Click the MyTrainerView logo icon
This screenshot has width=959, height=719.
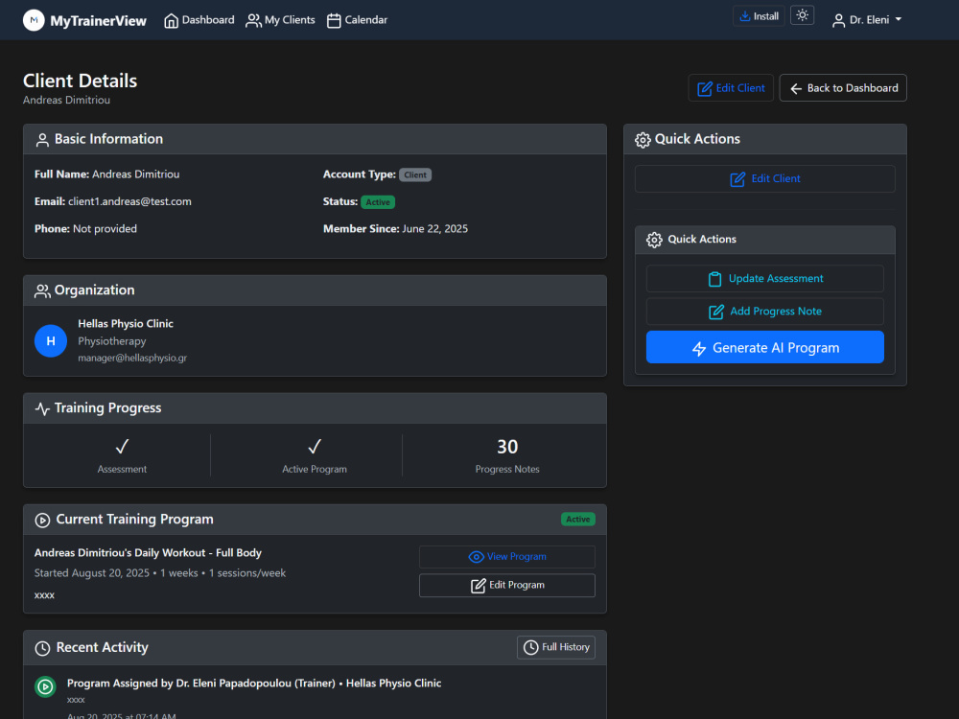click(34, 20)
